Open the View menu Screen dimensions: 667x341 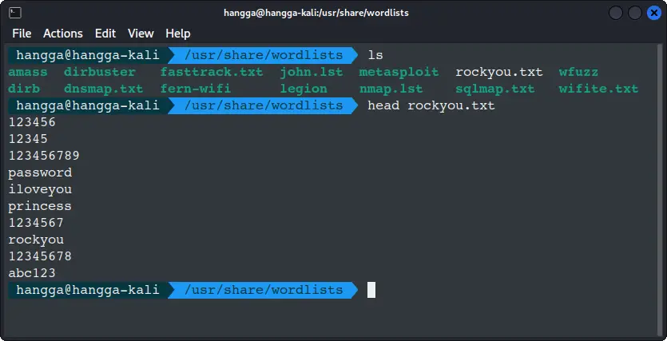point(141,34)
